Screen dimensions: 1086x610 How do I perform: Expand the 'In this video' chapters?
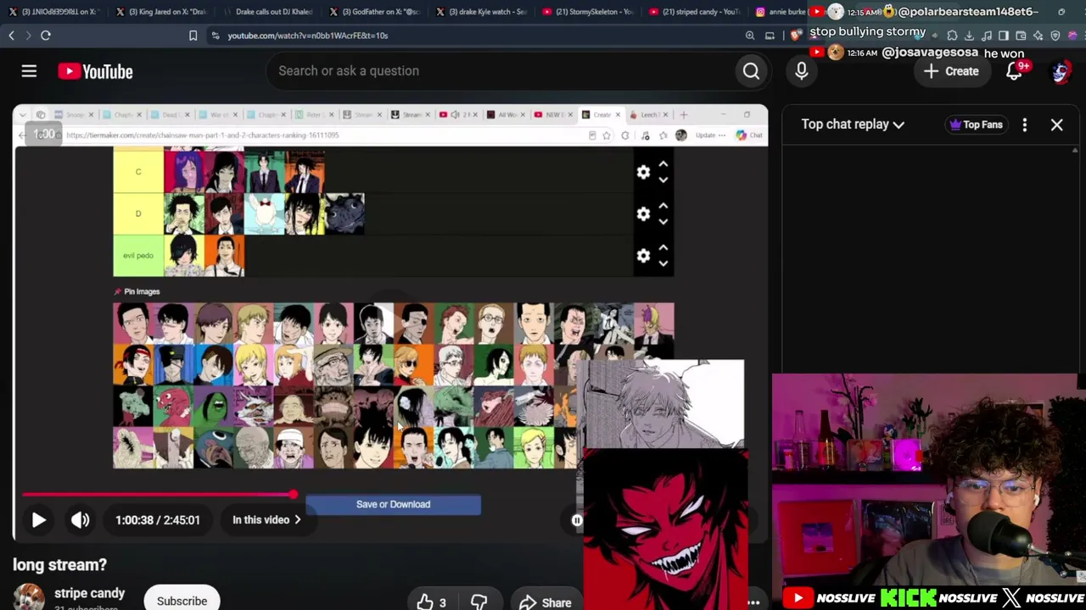tap(266, 520)
